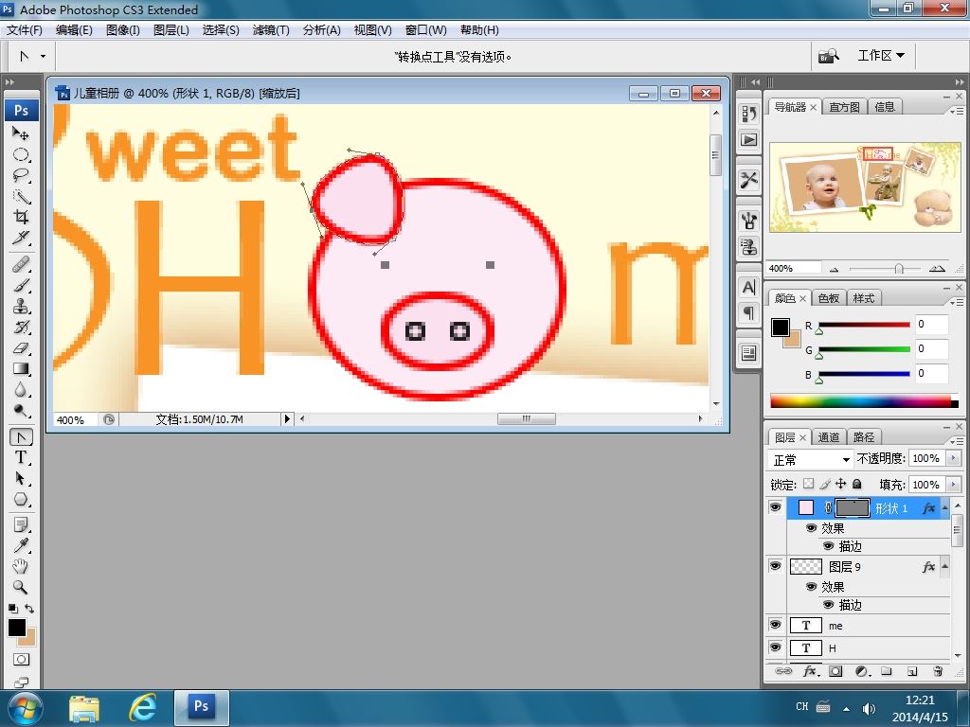
Task: Click the delete layer trash icon
Action: tap(938, 671)
